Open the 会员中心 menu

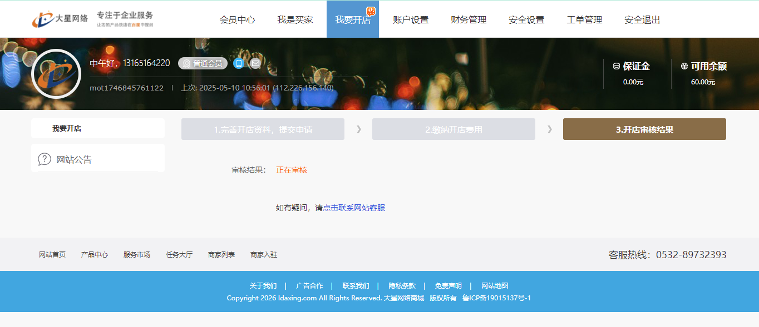[237, 19]
